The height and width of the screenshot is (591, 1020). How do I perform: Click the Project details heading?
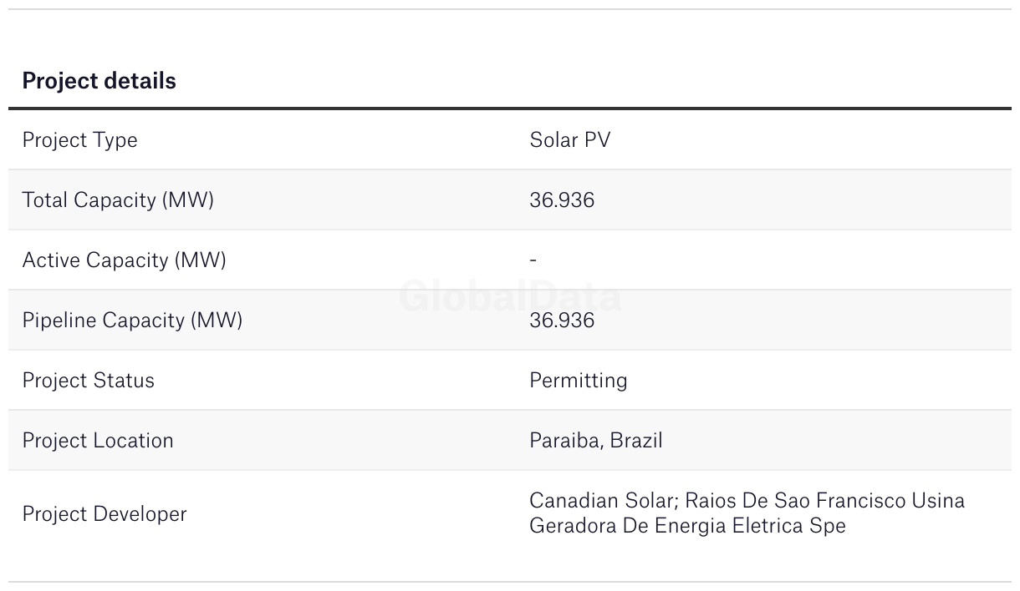click(99, 81)
